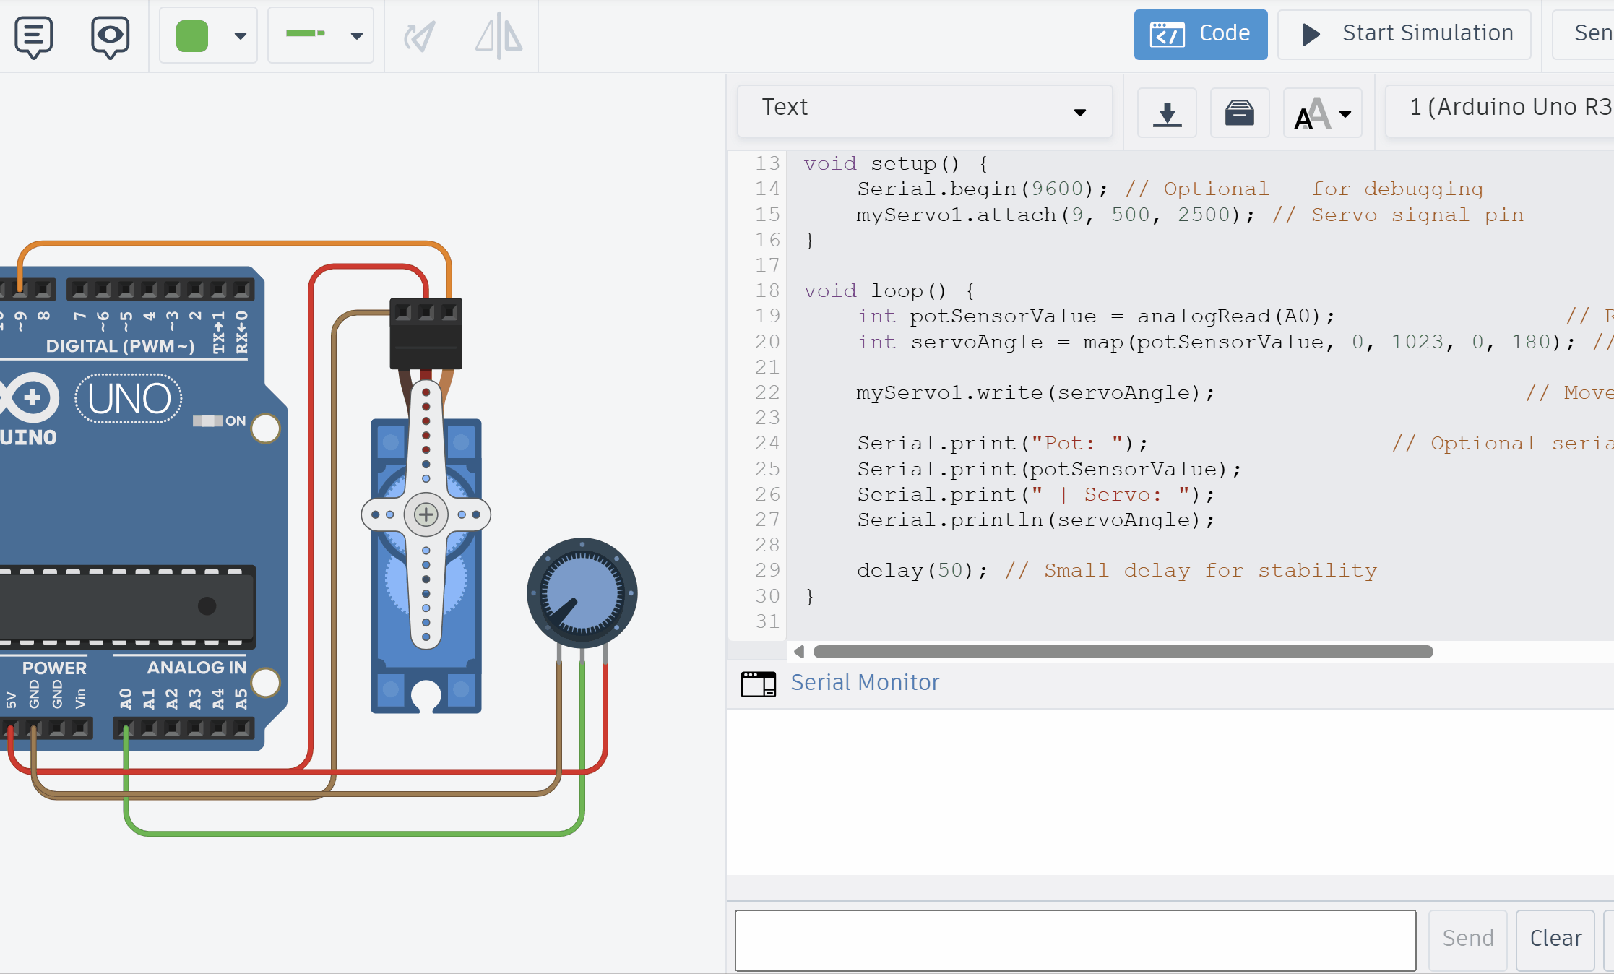This screenshot has width=1614, height=974.
Task: Click the serial monitor icon
Action: [757, 682]
